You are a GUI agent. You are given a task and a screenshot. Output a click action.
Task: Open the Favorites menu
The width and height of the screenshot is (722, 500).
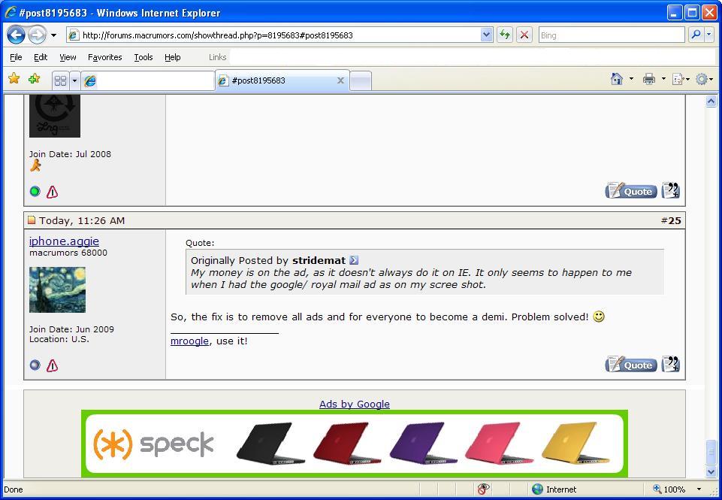105,57
